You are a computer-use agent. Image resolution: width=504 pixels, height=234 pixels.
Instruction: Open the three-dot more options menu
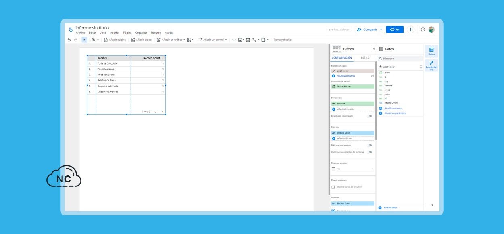(x=410, y=29)
